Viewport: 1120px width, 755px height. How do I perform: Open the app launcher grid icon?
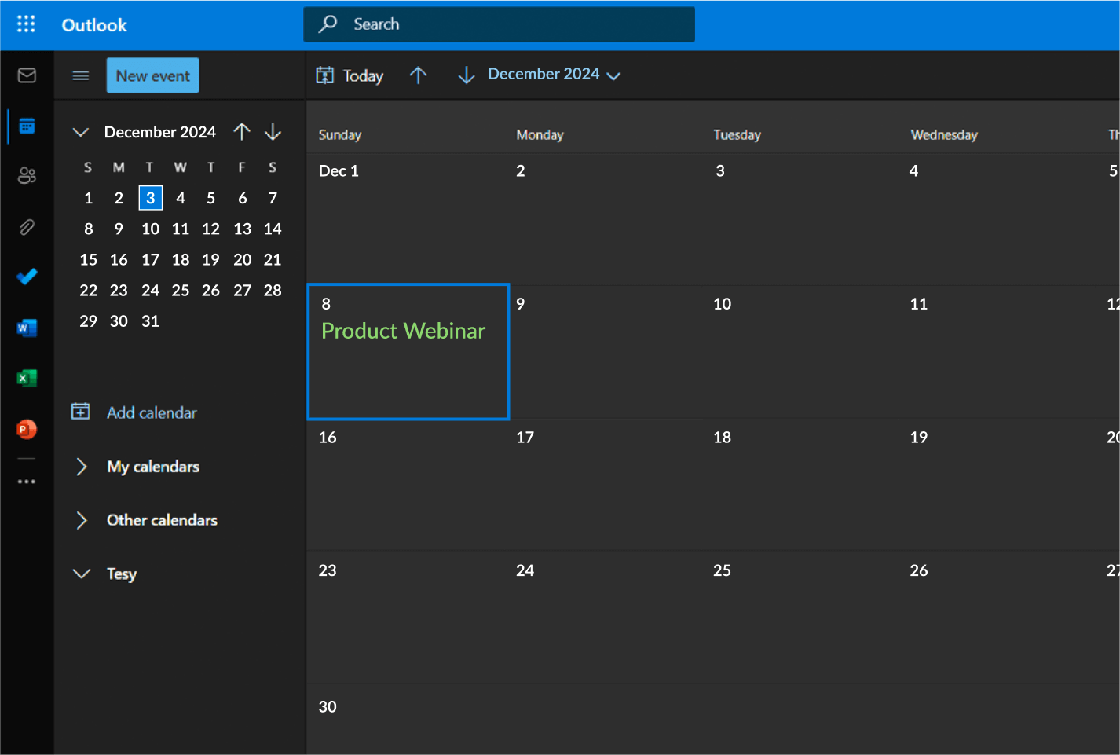pyautogui.click(x=26, y=24)
